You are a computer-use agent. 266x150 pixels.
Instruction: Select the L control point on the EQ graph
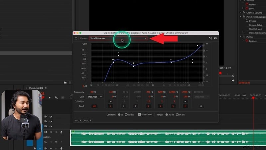(x=118, y=55)
